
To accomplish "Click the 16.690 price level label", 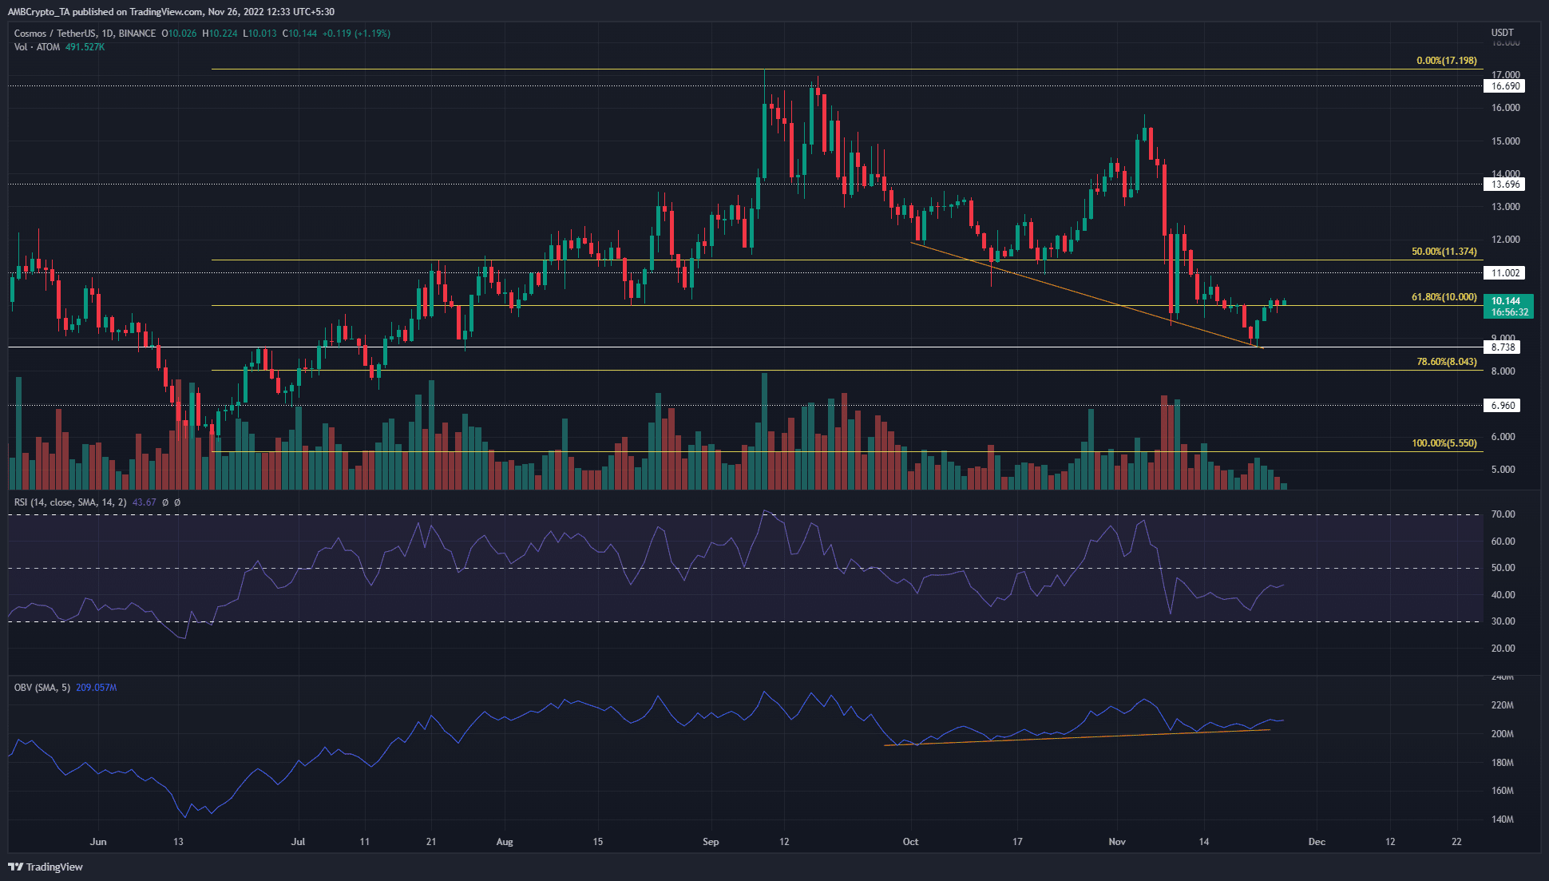I will [1505, 86].
